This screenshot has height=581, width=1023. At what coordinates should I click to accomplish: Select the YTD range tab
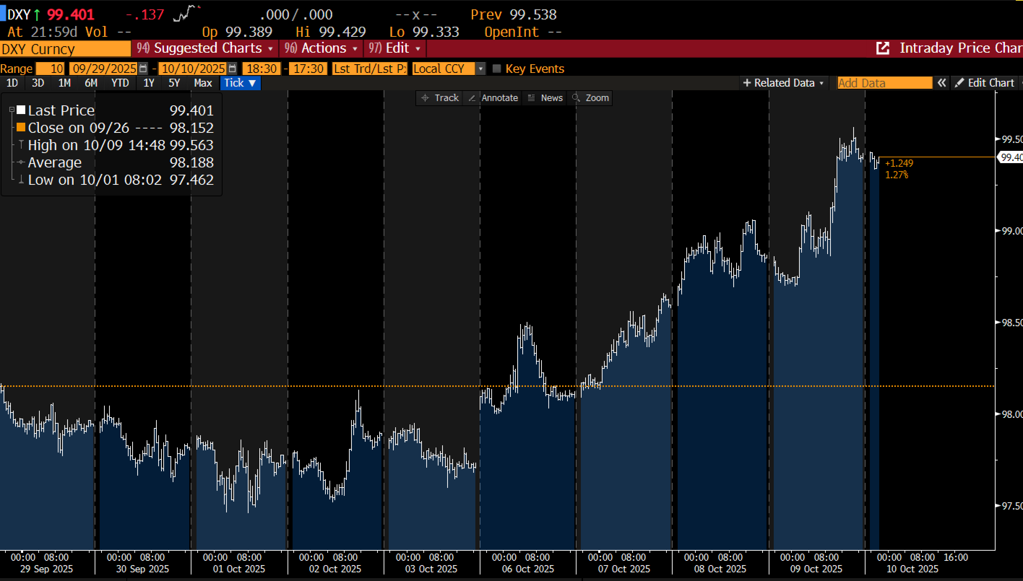point(120,83)
